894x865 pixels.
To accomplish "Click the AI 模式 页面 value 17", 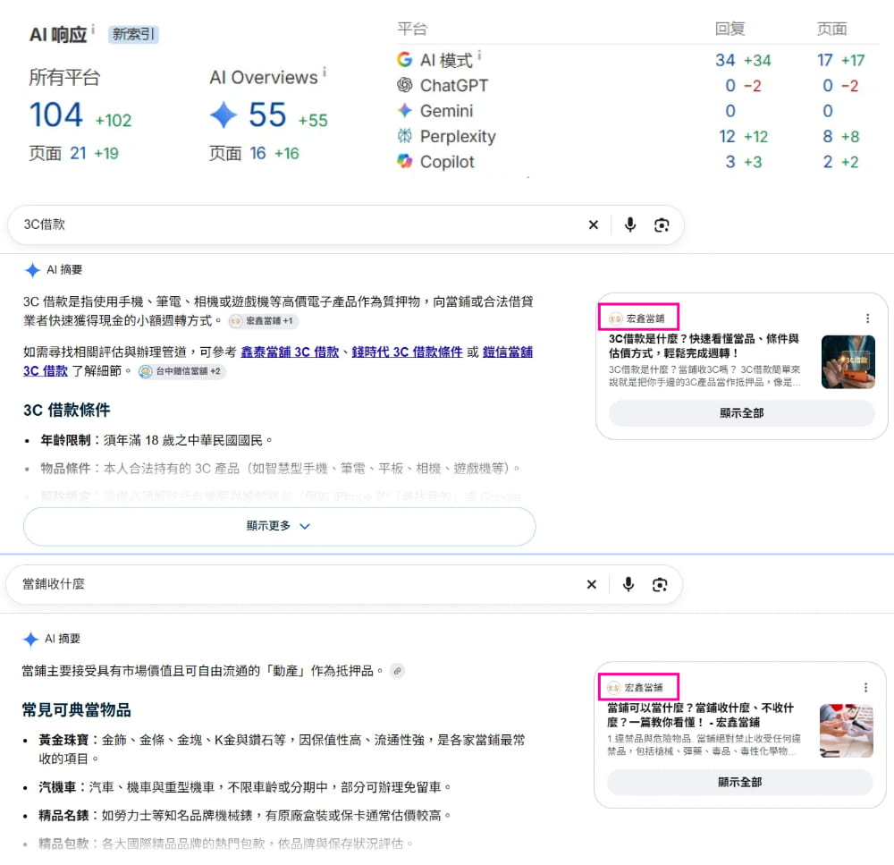I will (x=824, y=60).
